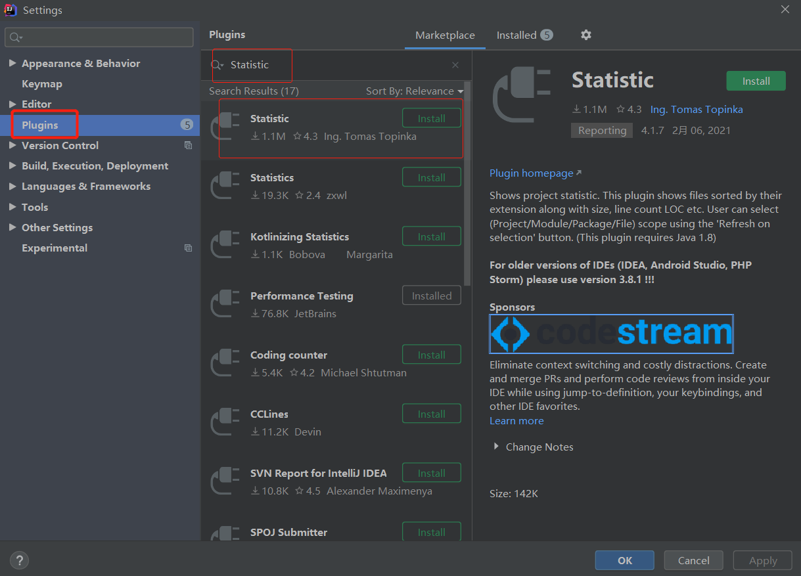The width and height of the screenshot is (801, 576).
Task: Expand the Other Settings node
Action: point(12,227)
